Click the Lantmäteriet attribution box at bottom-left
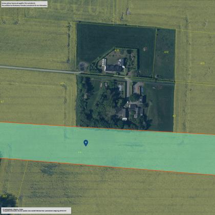This screenshot has height=215, width=215. click(36, 210)
